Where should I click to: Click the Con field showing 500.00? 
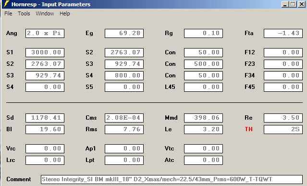pyautogui.click(x=203, y=64)
